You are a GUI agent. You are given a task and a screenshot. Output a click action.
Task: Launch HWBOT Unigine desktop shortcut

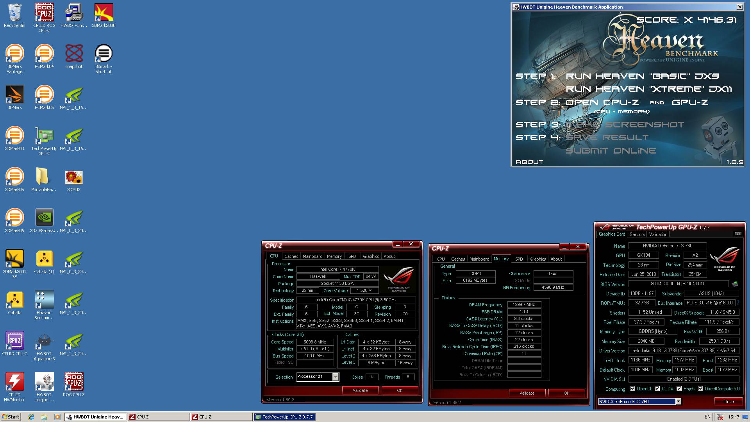tap(44, 387)
